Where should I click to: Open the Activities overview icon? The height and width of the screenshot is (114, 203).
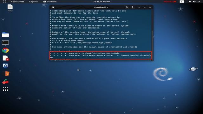click(4, 2)
